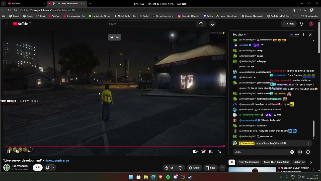The width and height of the screenshot is (321, 181).
Task: Open File Explorer from the taskbar
Action: tap(146, 177)
